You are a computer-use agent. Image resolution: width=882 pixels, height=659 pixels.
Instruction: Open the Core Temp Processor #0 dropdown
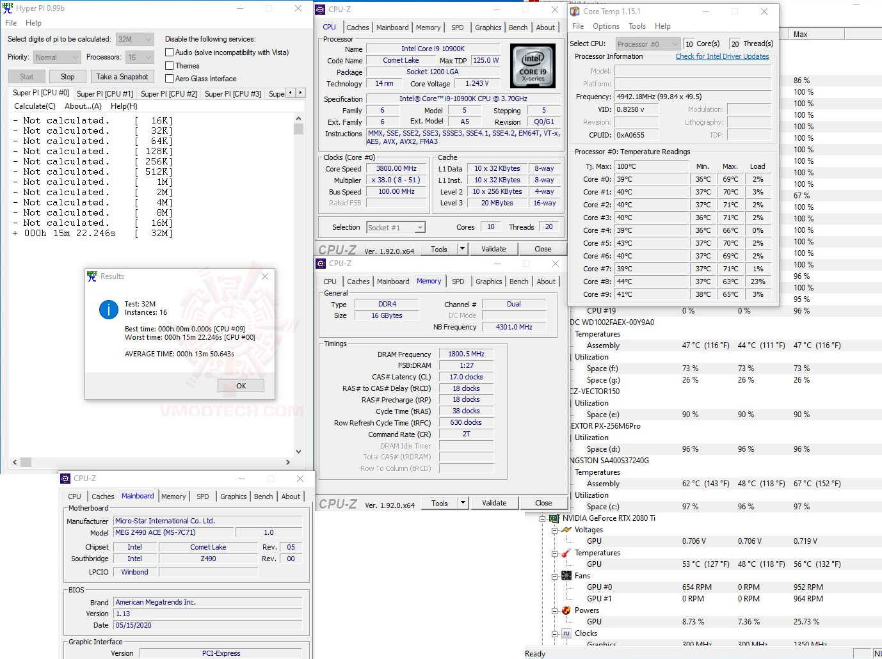(x=648, y=44)
